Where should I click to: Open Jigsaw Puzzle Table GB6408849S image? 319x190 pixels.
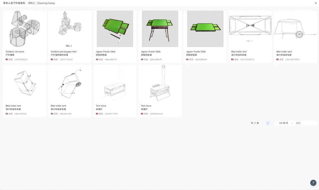point(160,29)
